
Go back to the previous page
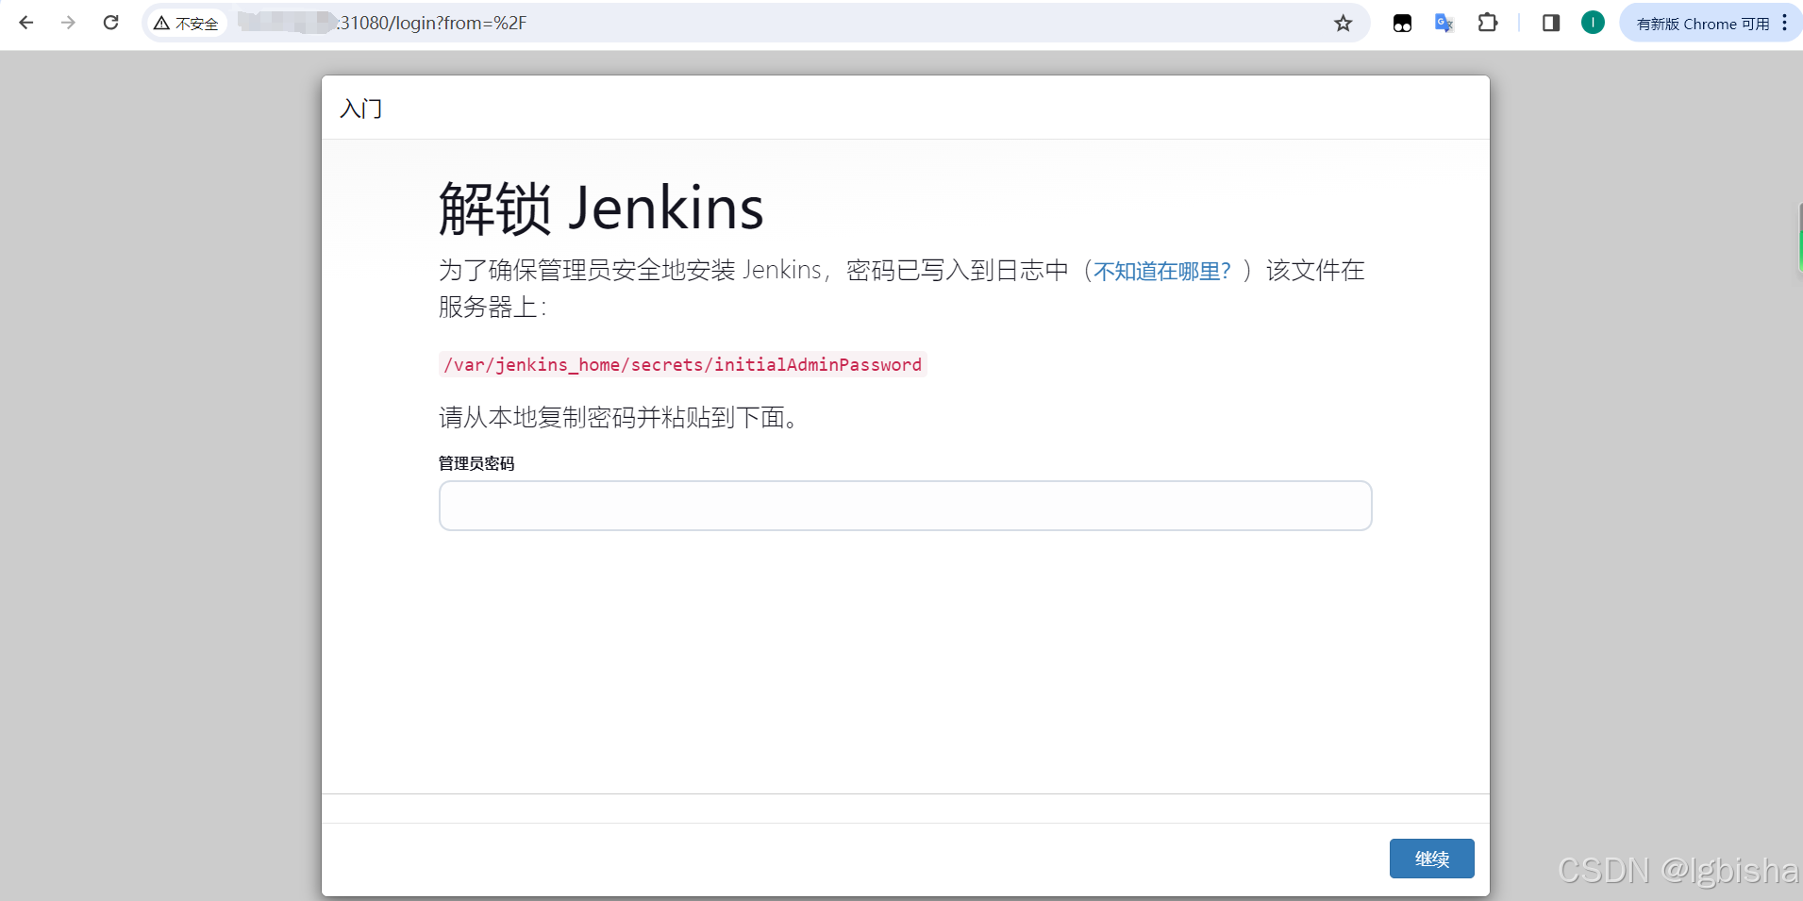(26, 23)
